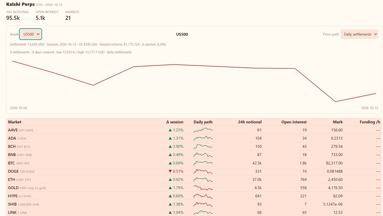The width and height of the screenshot is (383, 216).
Task: Select the SHIB market row name
Action: [12, 204]
